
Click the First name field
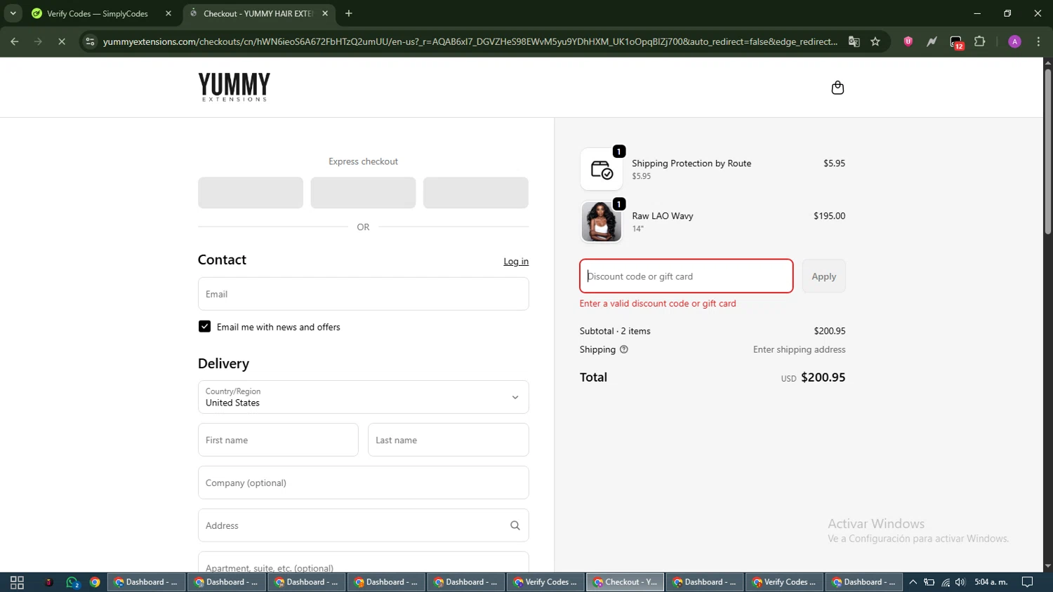(x=278, y=440)
